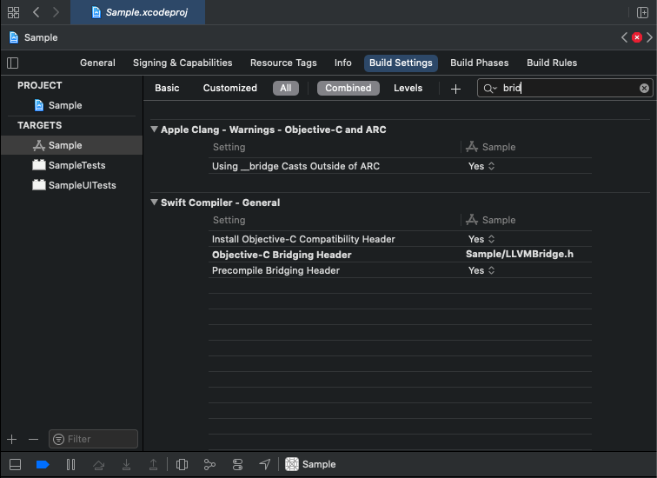Click the Simulate Location arrow icon
This screenshot has width=657, height=478.
(x=265, y=464)
